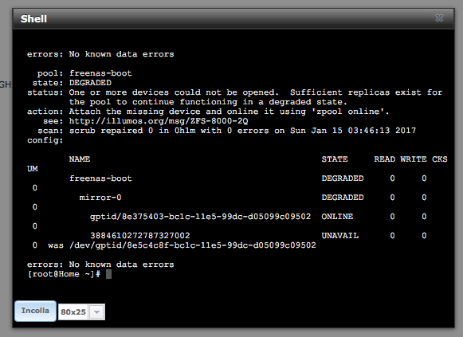
Task: Click the 'status: One or more devices' line
Action: click(235, 92)
